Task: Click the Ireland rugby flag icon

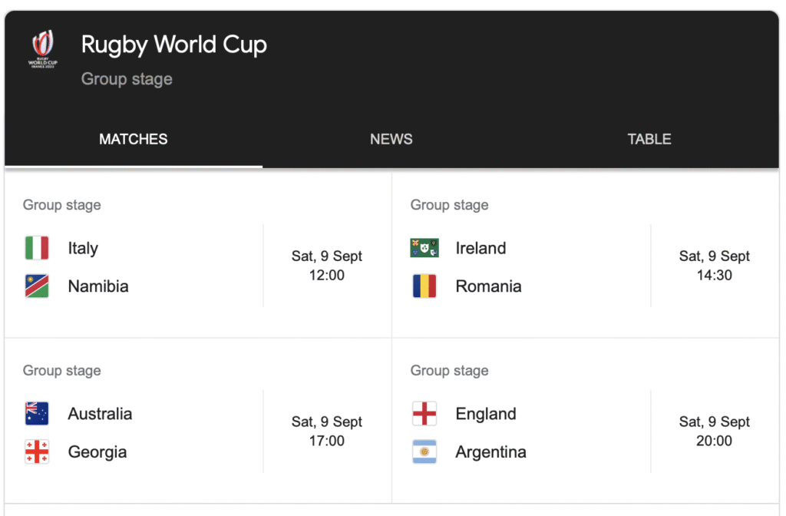Action: pyautogui.click(x=424, y=248)
